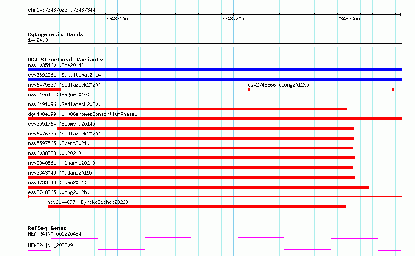Viewport: 415px width, 256px height.
Task: Click the long red nsv4733243 bar
Action: [x=198, y=187]
